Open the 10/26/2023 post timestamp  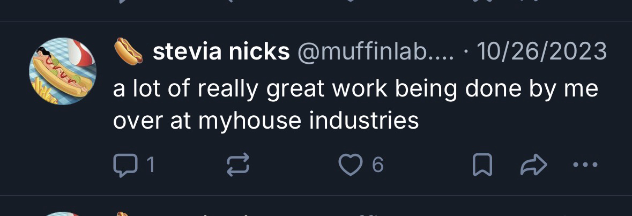pyautogui.click(x=541, y=51)
